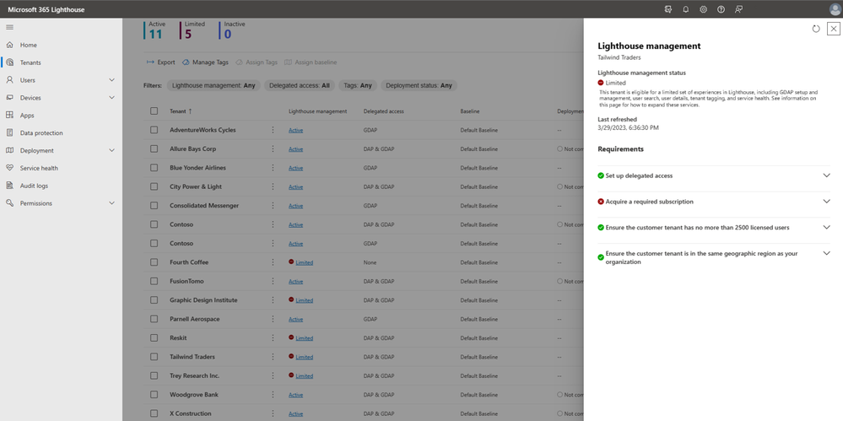The width and height of the screenshot is (843, 421).
Task: Open Apps in the sidebar
Action: 27,115
